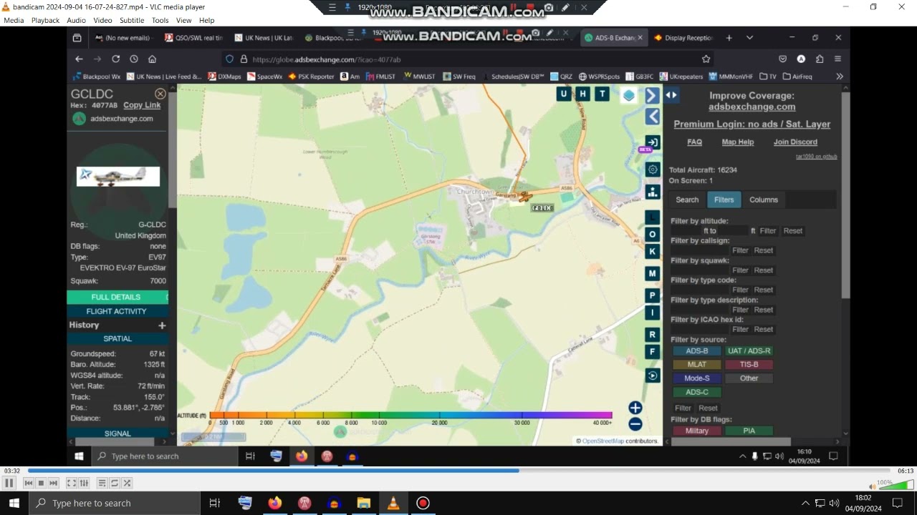917x515 pixels.
Task: Open the map layers selector icon
Action: tap(628, 95)
